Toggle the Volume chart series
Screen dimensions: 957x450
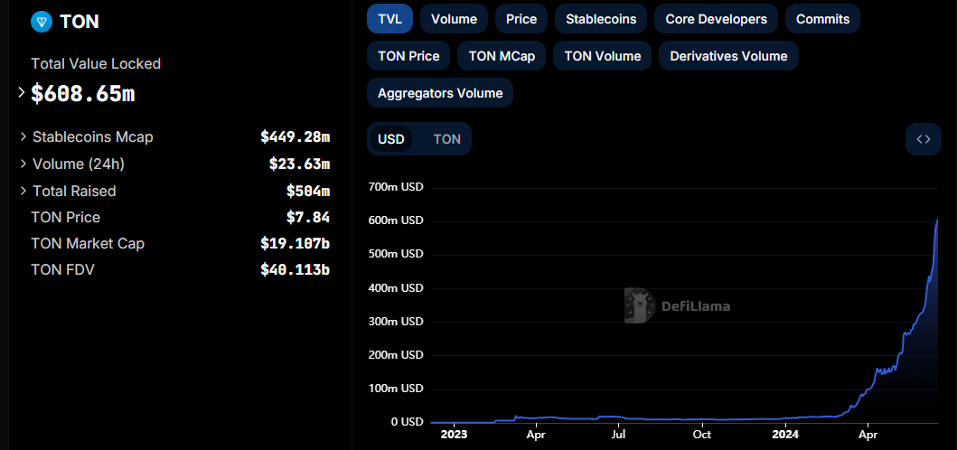(x=454, y=19)
